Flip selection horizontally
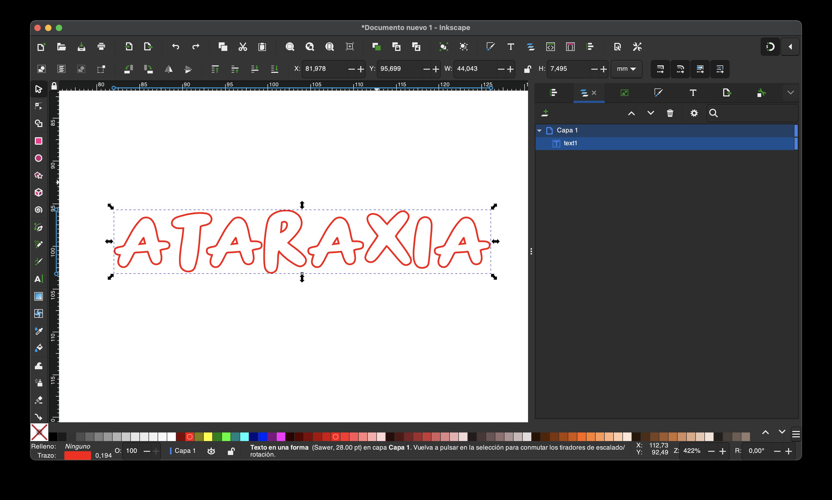 pos(168,69)
